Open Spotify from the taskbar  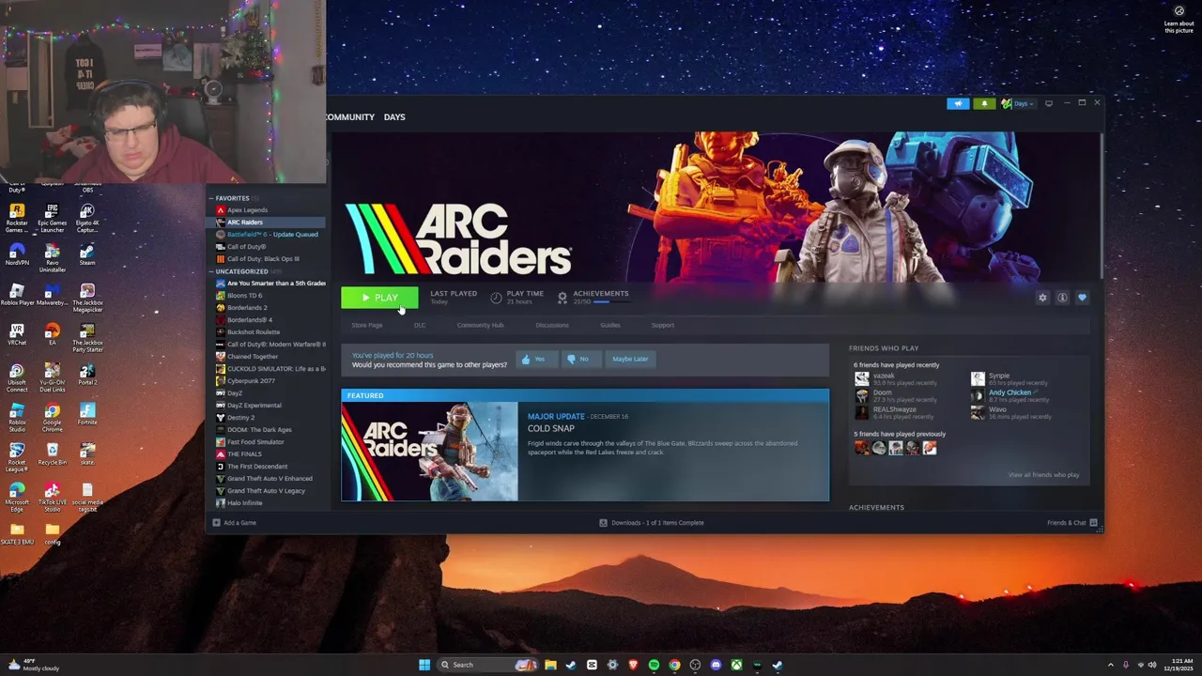point(654,665)
